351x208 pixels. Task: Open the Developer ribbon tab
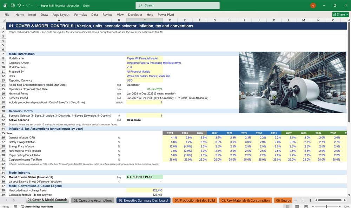coord(135,14)
